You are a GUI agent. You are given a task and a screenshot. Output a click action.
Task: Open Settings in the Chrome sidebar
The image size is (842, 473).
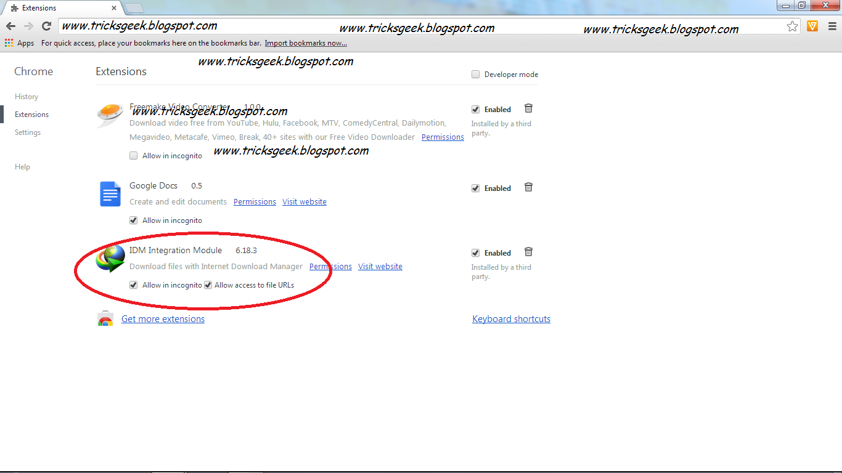click(x=28, y=132)
